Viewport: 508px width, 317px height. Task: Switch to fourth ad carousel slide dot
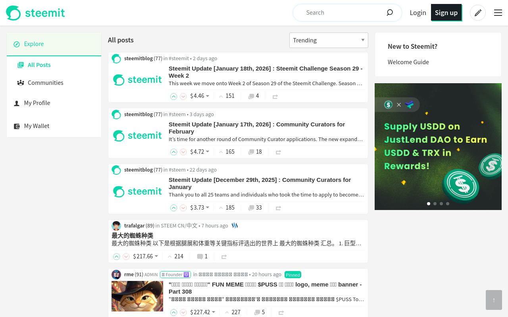[448, 204]
